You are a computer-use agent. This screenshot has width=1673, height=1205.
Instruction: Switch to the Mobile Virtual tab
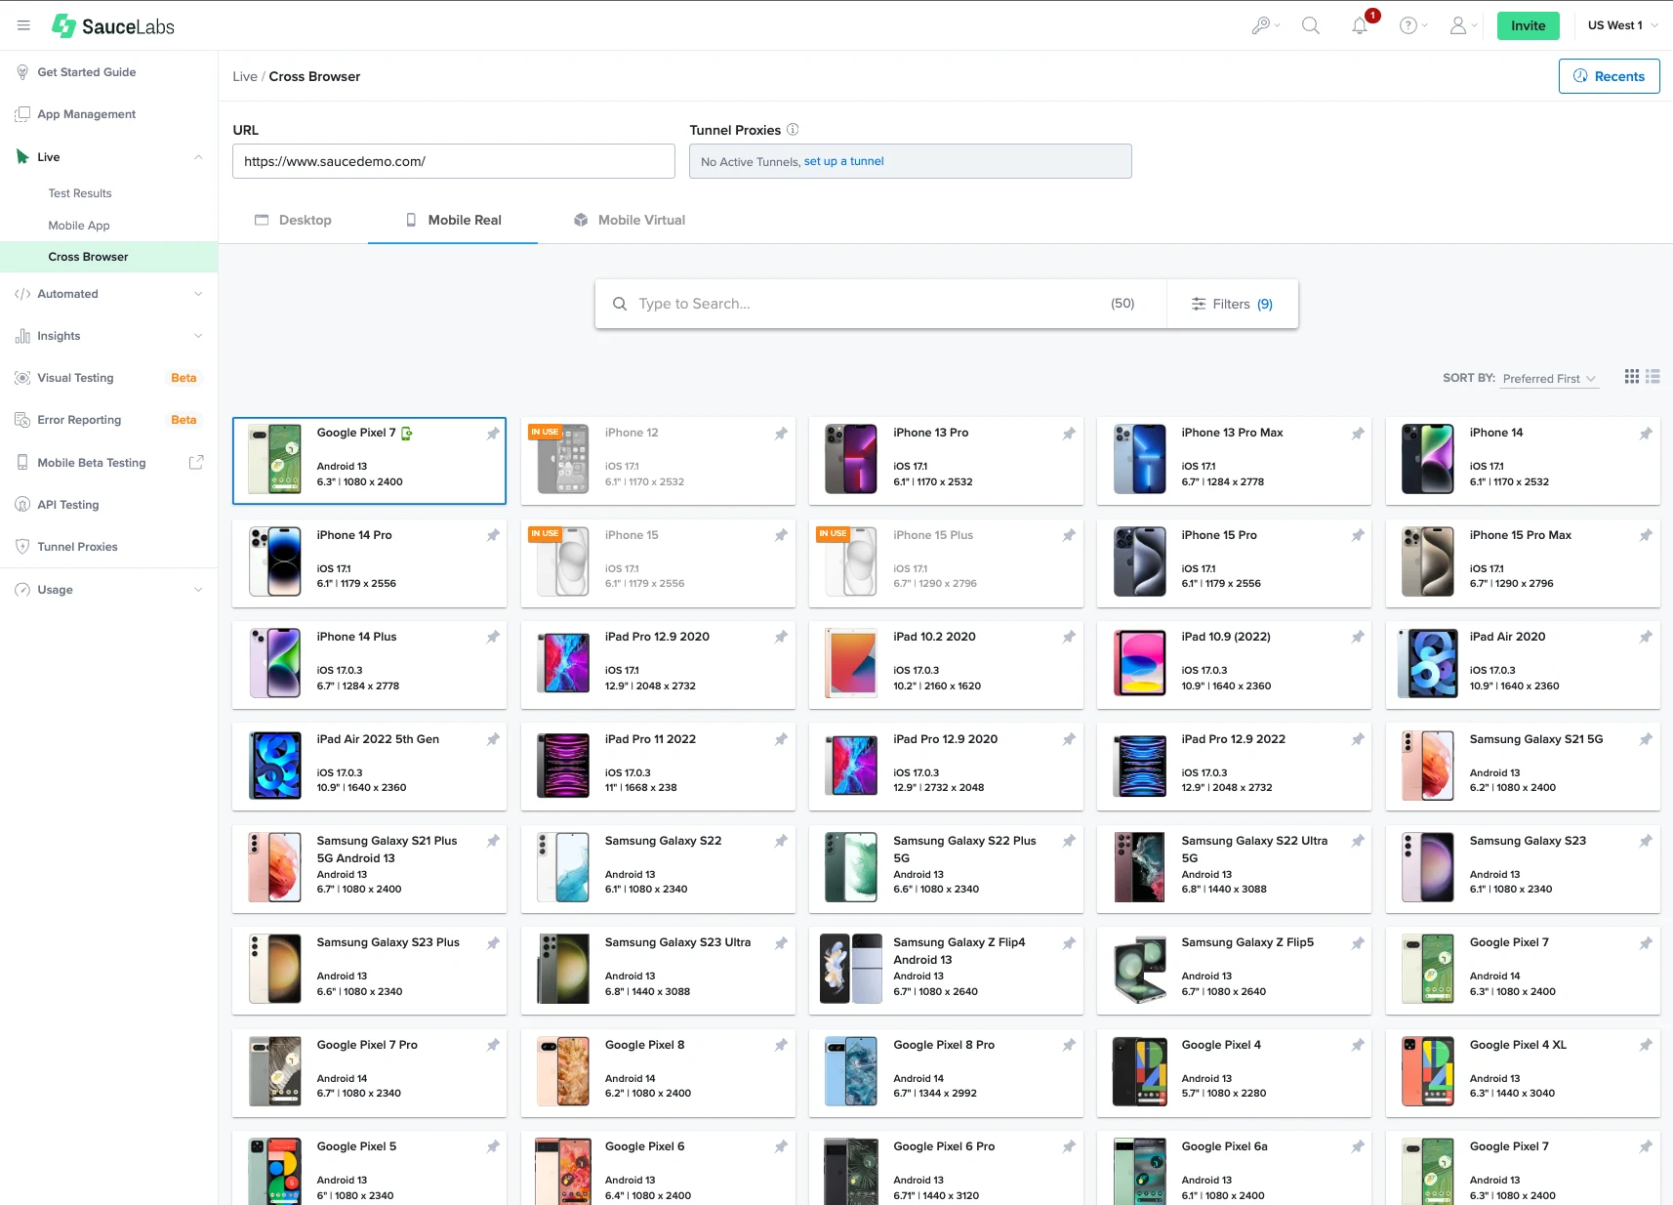(x=630, y=220)
